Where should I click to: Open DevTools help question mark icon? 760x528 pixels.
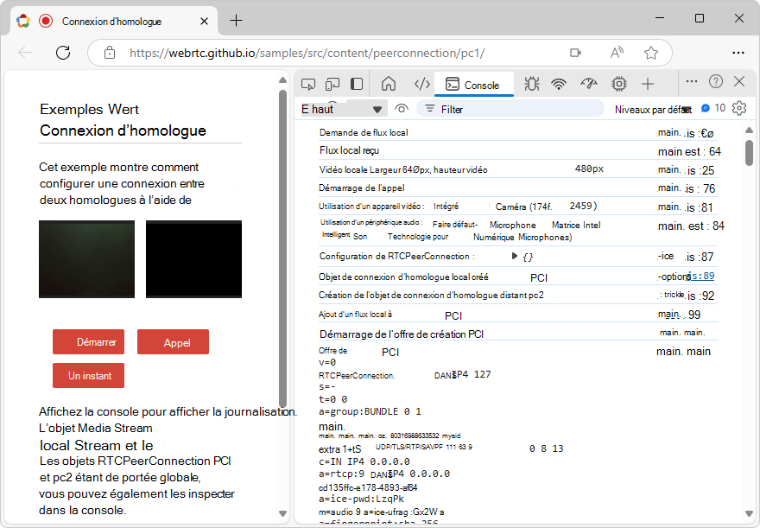coord(716,81)
